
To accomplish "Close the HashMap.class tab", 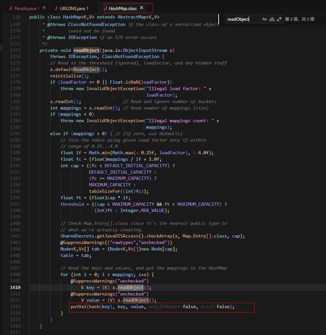I will pyautogui.click(x=141, y=8).
